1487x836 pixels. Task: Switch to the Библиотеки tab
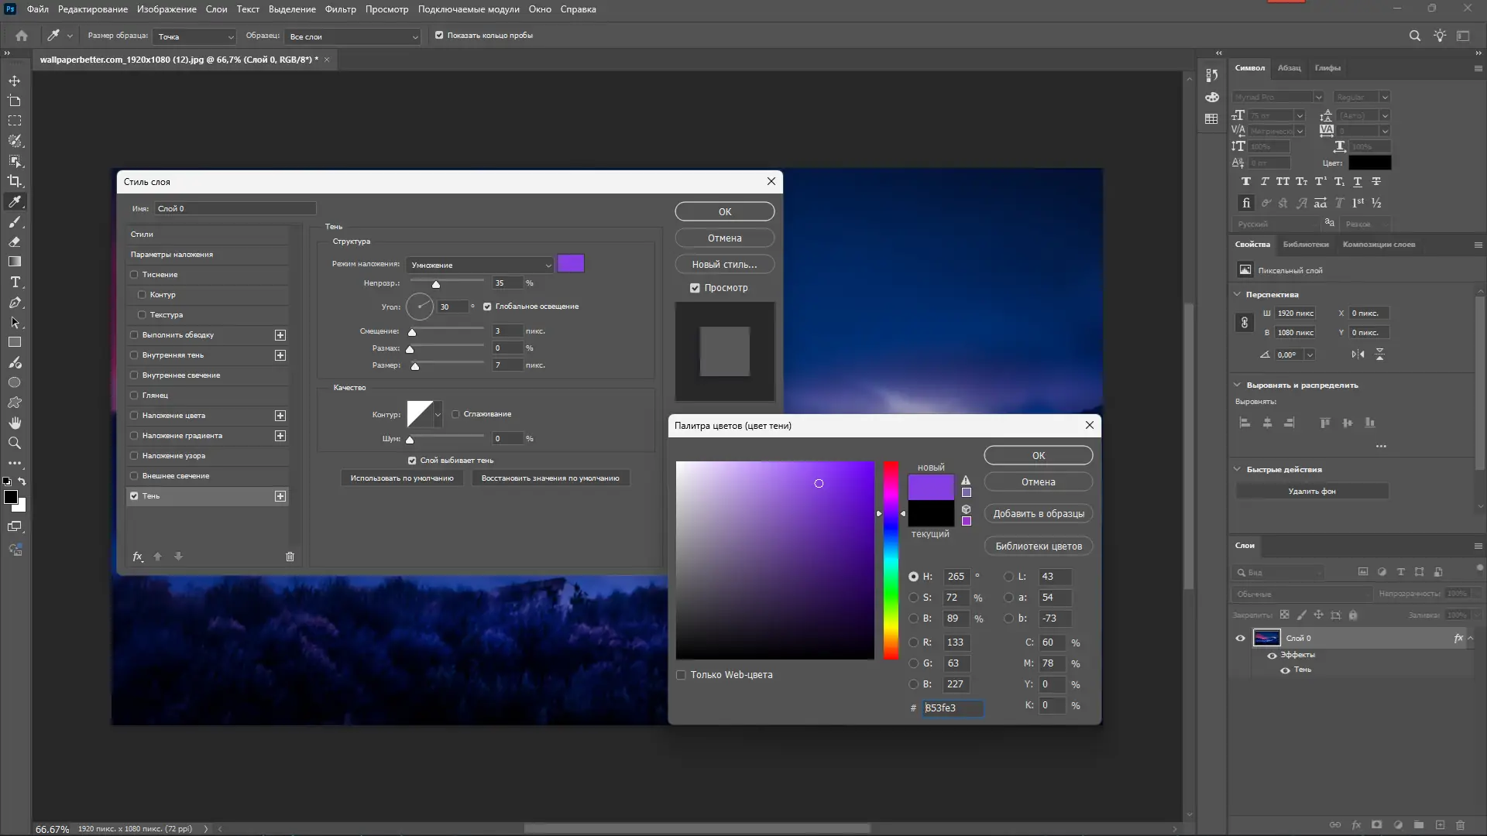[1305, 245]
